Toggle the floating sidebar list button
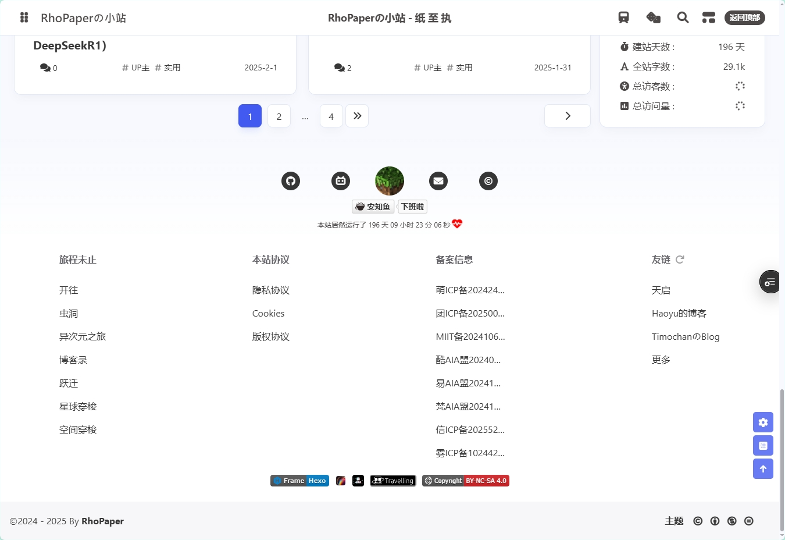Viewport: 785px width, 540px height. coord(770,282)
